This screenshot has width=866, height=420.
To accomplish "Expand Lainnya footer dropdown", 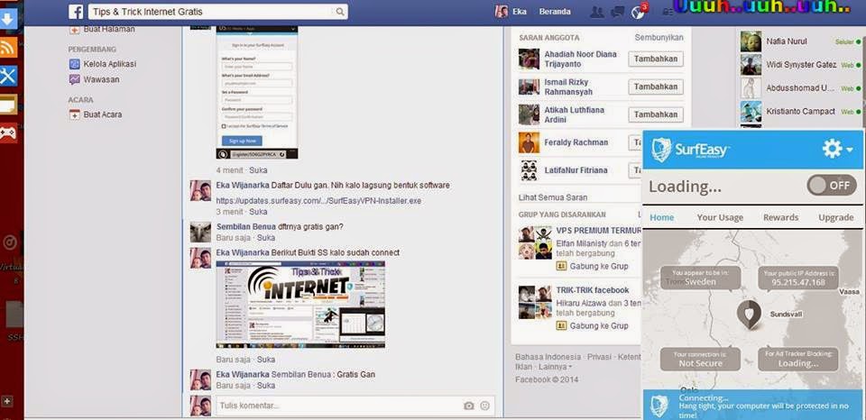I will [555, 367].
